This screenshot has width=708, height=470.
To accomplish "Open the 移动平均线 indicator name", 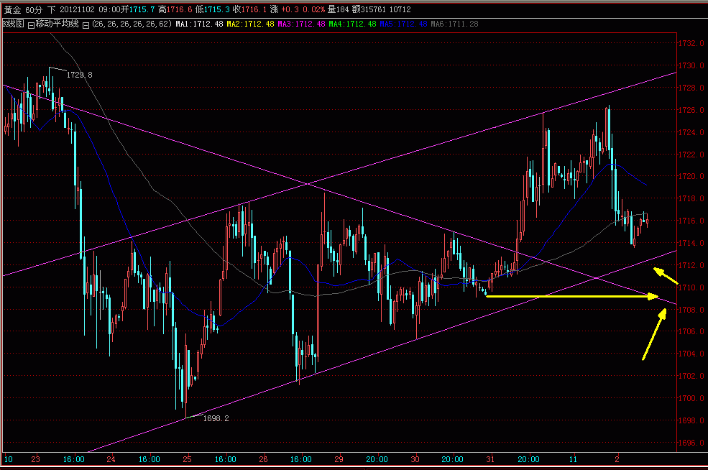I will point(57,24).
